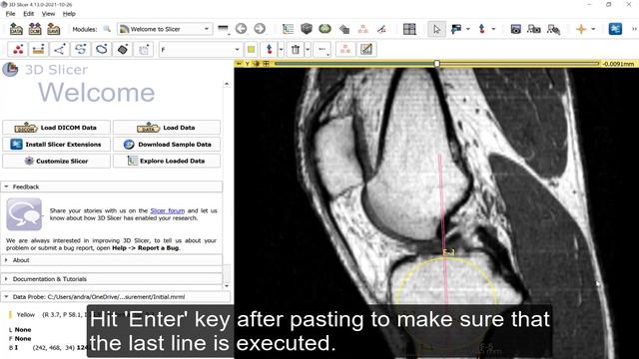639x359 pixels.
Task: Click the markup color yellow swatch
Action: [251, 50]
